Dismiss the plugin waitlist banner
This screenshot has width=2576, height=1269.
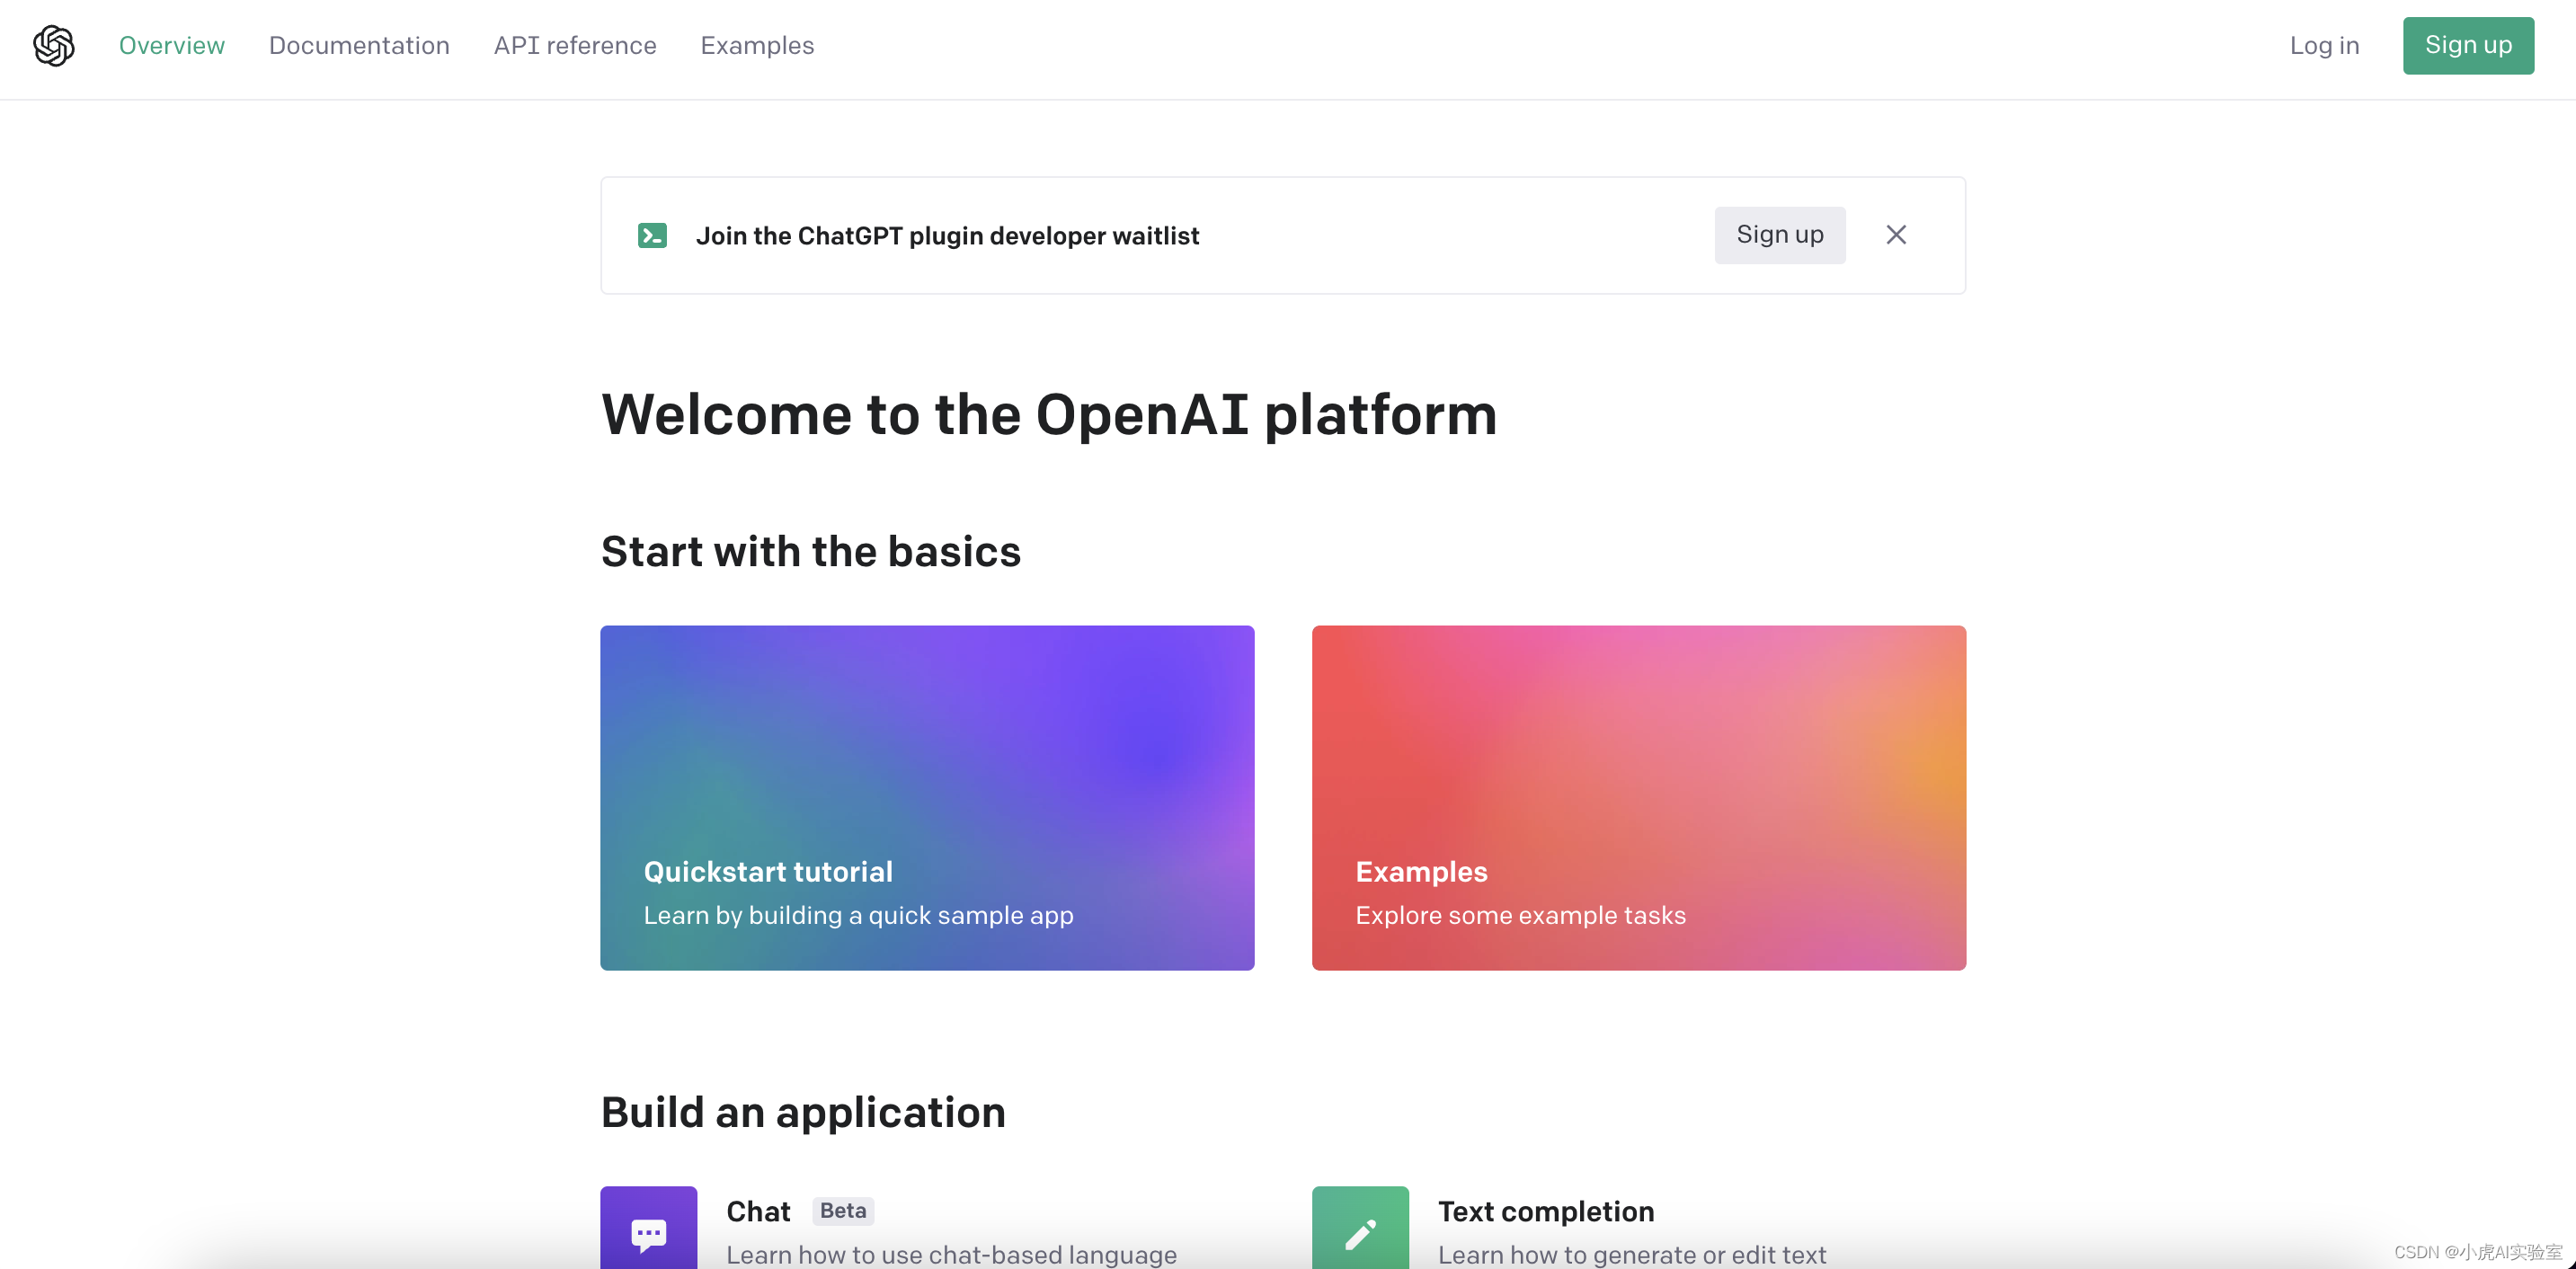coord(1896,235)
